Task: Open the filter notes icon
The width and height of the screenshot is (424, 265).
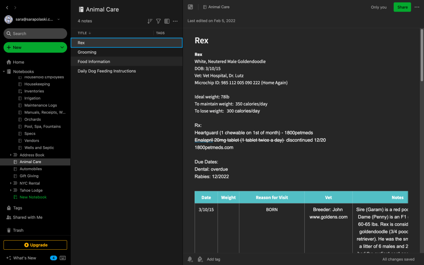Action: (x=158, y=21)
